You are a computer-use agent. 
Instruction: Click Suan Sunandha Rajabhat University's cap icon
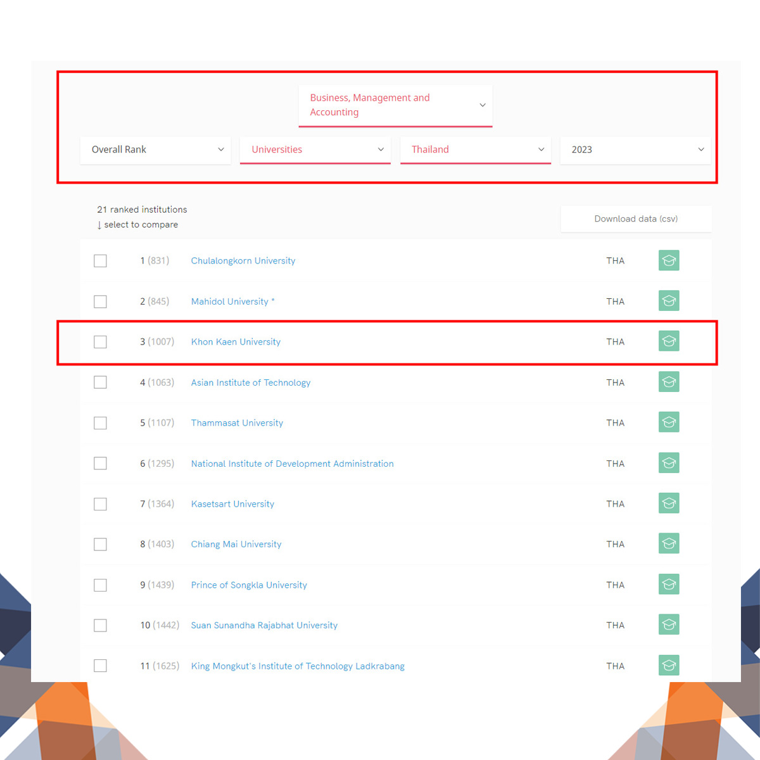point(669,624)
